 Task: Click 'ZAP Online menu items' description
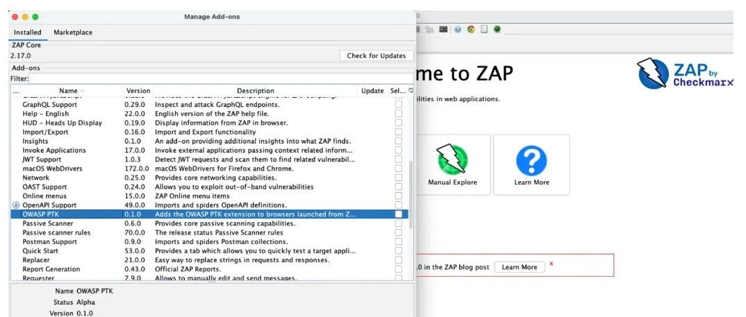point(192,196)
